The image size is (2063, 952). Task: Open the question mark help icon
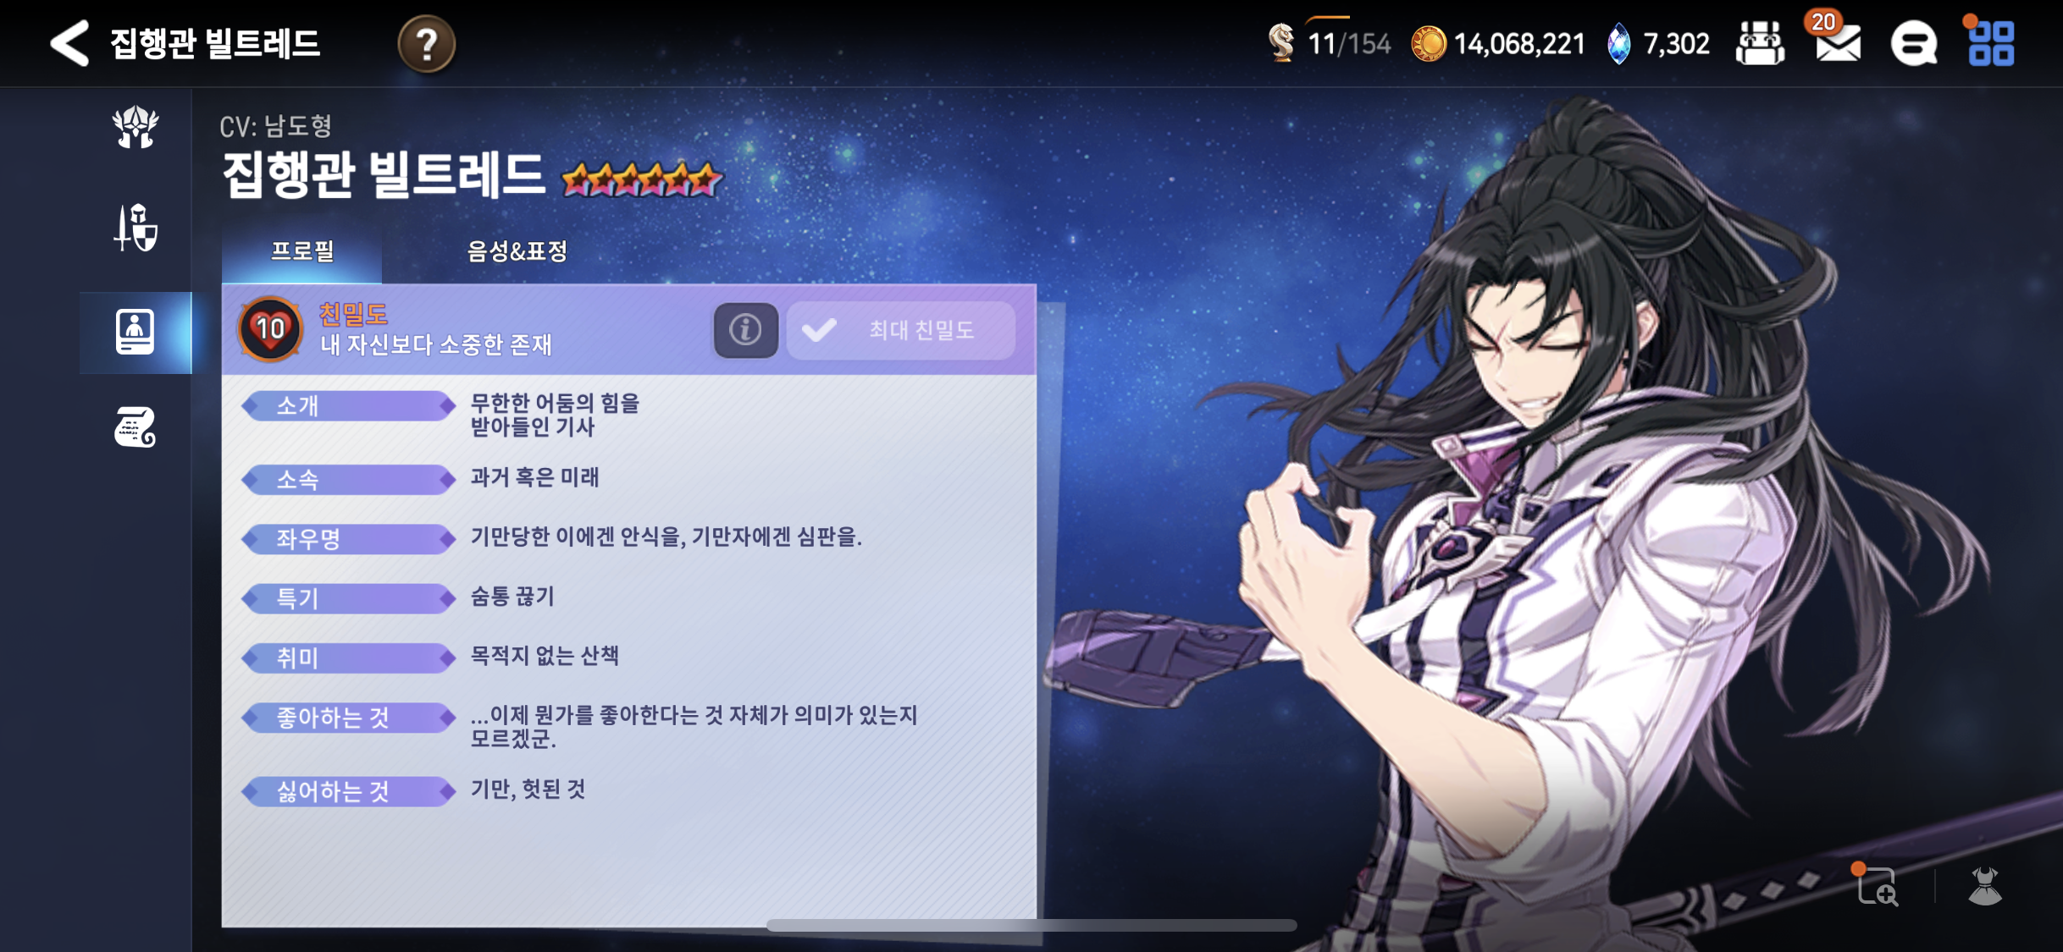(427, 43)
